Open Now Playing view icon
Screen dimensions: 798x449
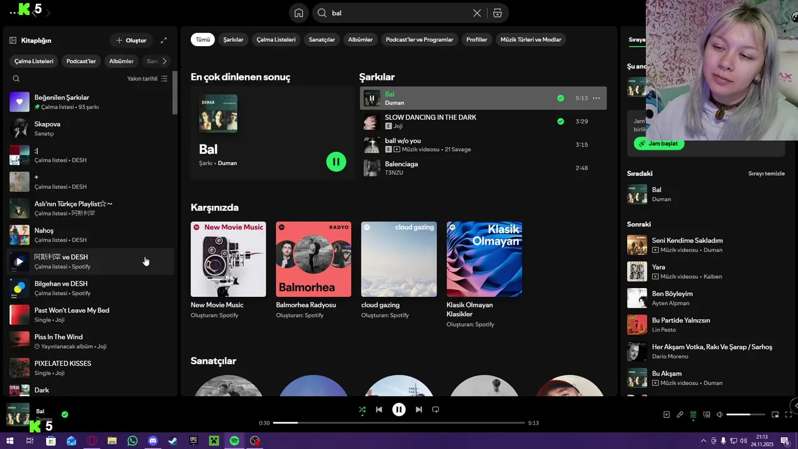point(666,415)
